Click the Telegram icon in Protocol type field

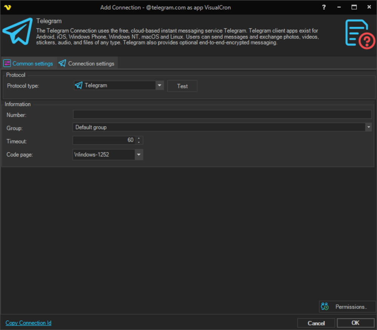tap(78, 86)
